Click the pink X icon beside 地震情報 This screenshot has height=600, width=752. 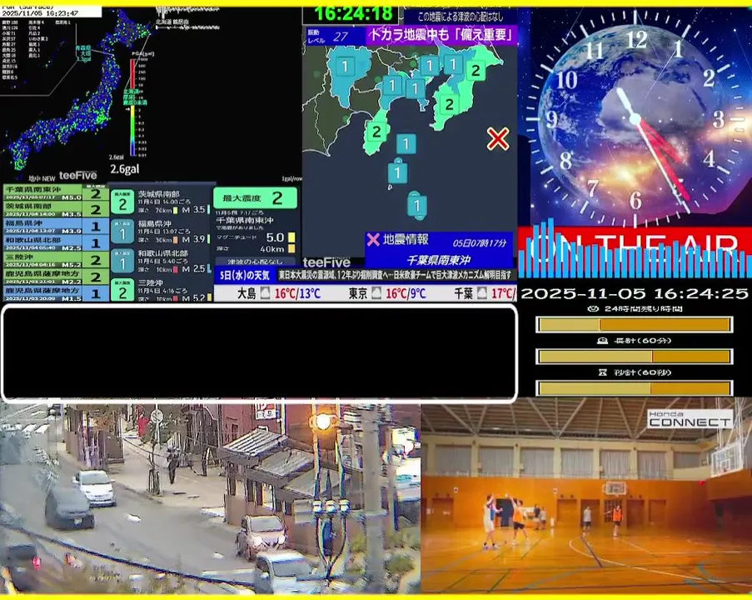(373, 239)
